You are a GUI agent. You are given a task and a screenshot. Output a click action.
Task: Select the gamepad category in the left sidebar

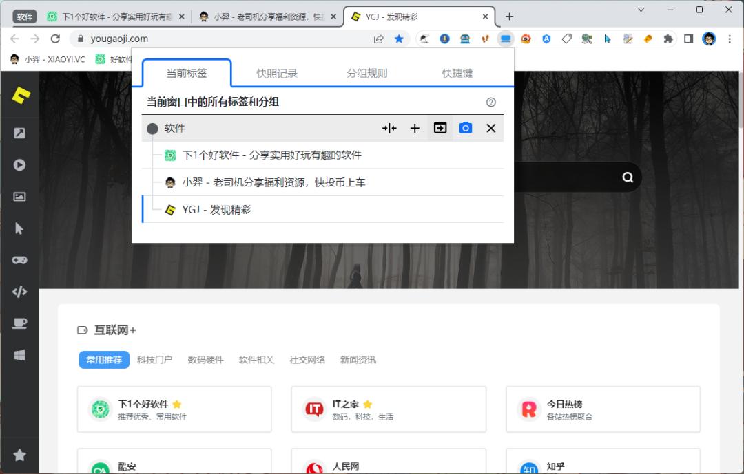[x=19, y=260]
